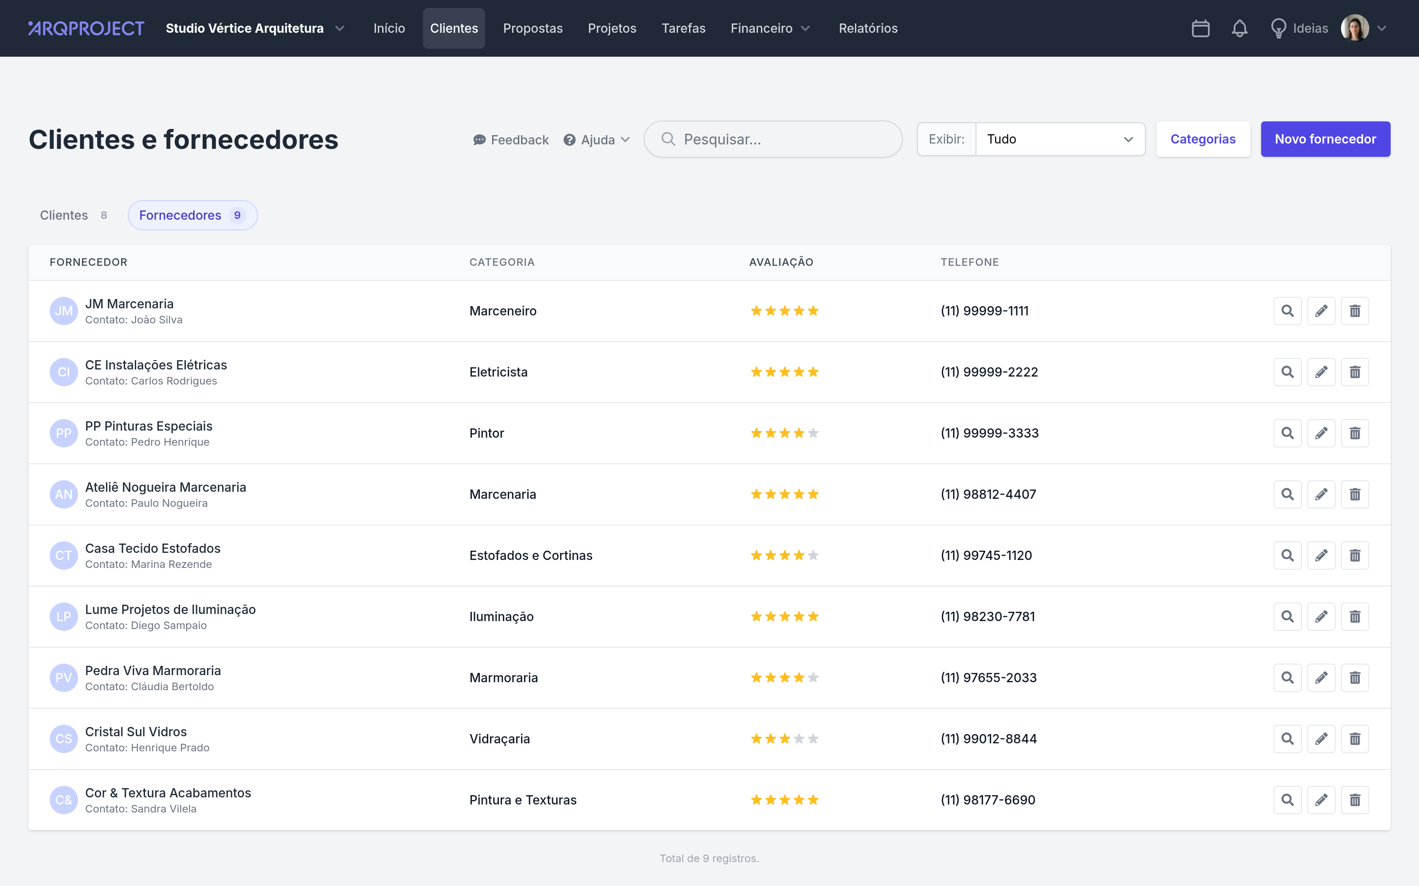Click FORNECEDOR column header
The width and height of the screenshot is (1419, 886).
pyautogui.click(x=89, y=262)
